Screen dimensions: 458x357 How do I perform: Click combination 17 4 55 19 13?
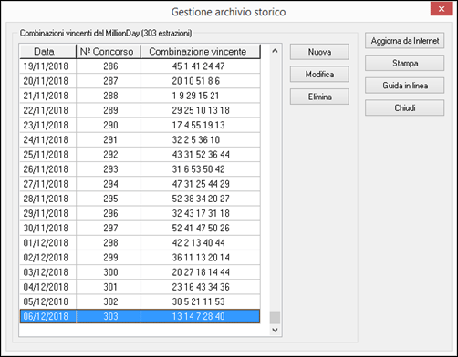coord(198,125)
